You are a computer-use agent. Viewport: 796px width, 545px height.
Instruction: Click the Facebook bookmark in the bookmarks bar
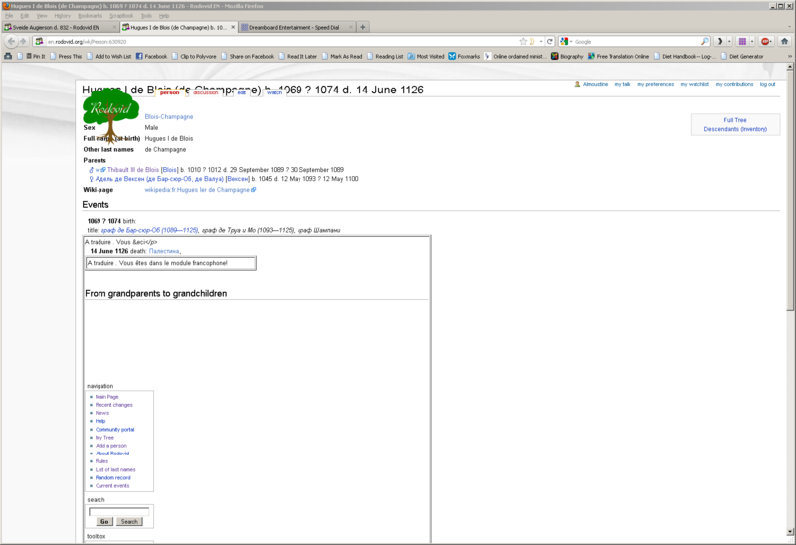click(x=151, y=57)
